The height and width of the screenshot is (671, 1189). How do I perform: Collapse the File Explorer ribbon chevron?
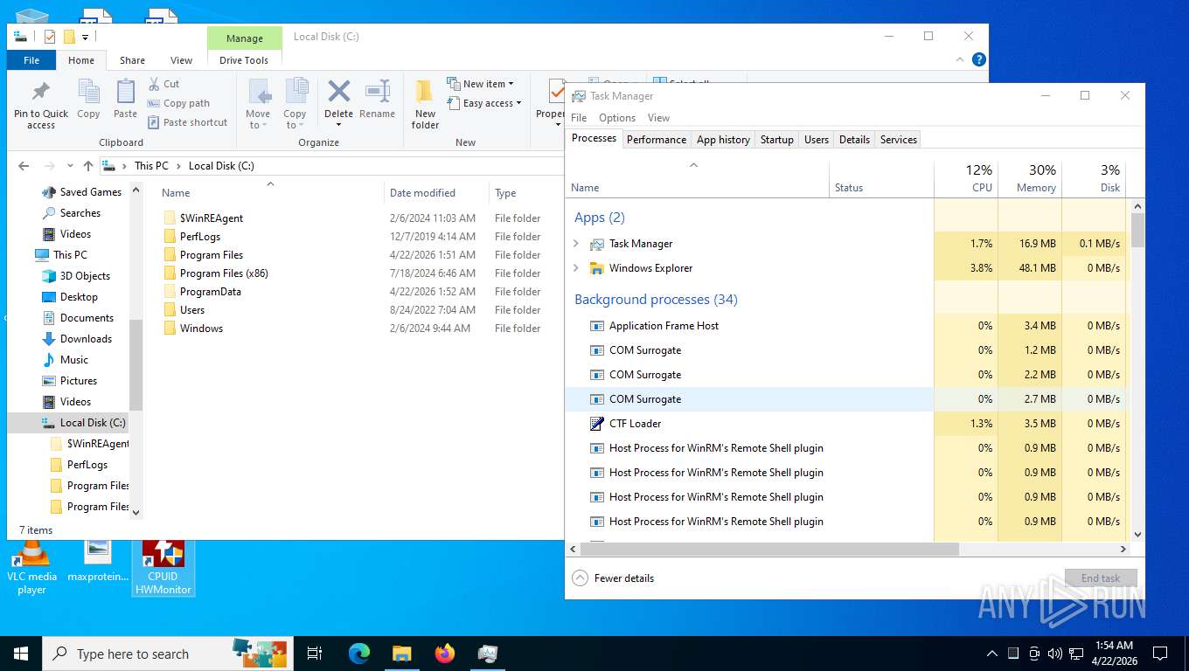coord(961,59)
